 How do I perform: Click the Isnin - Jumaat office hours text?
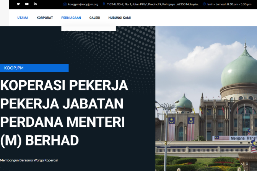[x=229, y=4]
